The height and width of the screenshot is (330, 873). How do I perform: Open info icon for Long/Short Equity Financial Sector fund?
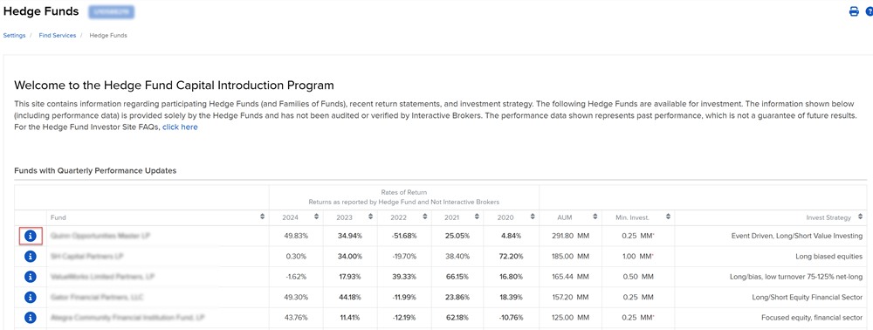[31, 297]
